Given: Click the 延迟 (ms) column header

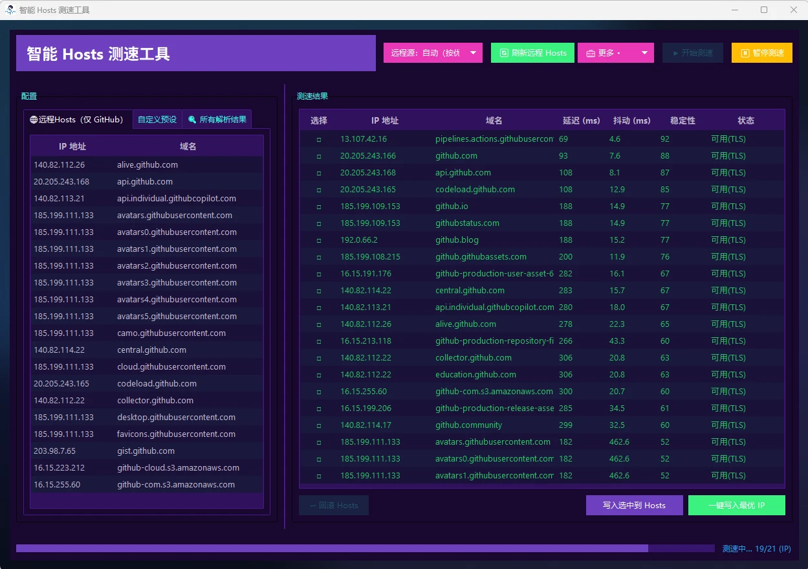Looking at the screenshot, I should point(582,120).
